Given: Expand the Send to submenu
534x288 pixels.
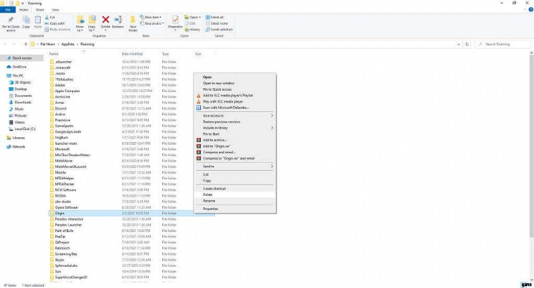Looking at the screenshot, I should coord(235,167).
